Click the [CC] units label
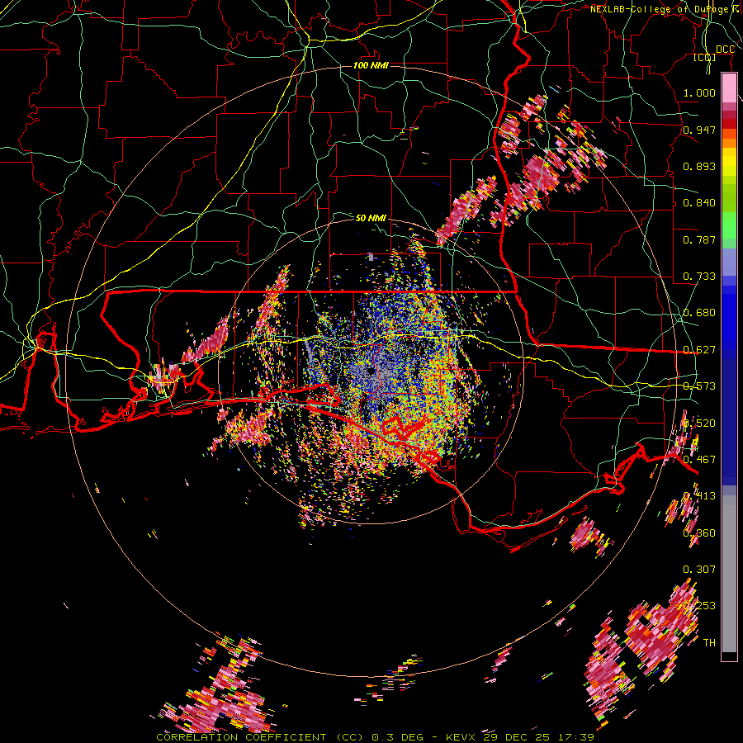Image resolution: width=743 pixels, height=743 pixels. tap(705, 57)
